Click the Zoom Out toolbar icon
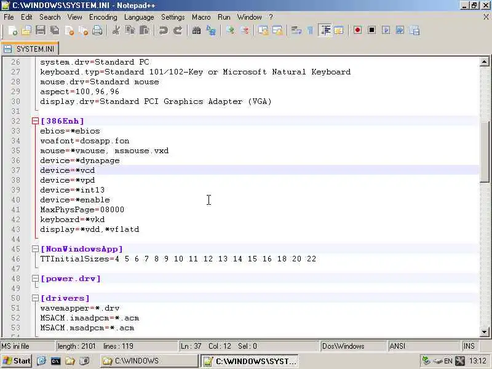The width and height of the screenshot is (492, 369). coord(245,30)
